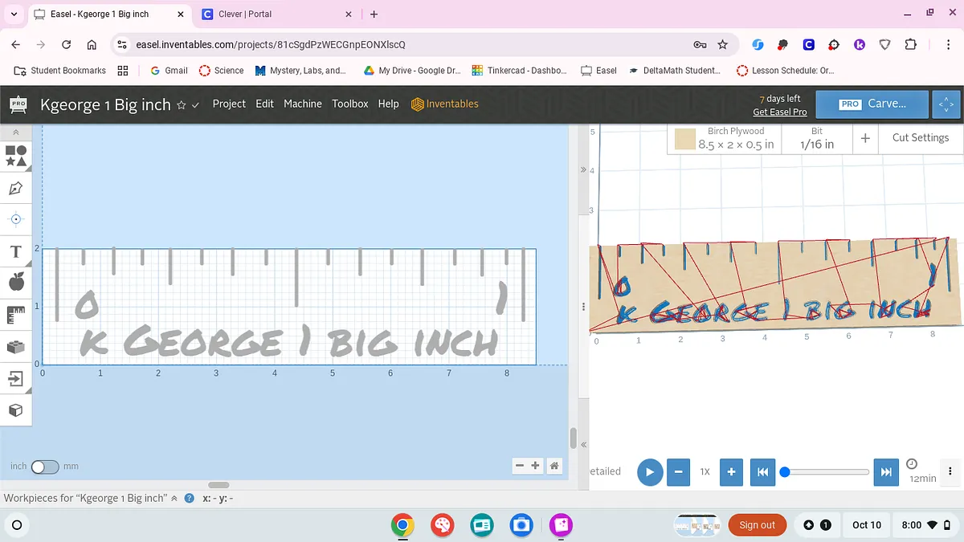Open the Import tool icon

[x=16, y=379]
